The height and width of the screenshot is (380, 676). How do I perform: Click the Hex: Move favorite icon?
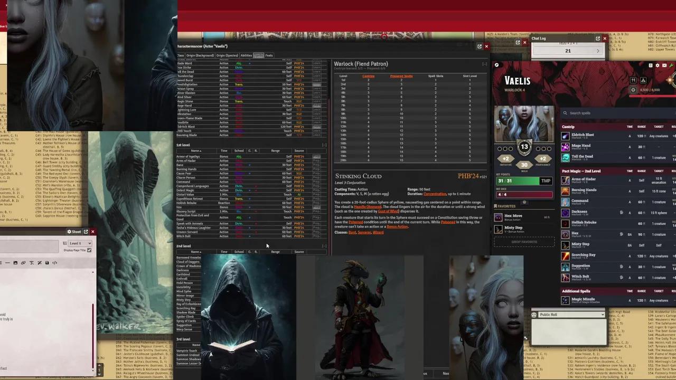click(x=498, y=217)
